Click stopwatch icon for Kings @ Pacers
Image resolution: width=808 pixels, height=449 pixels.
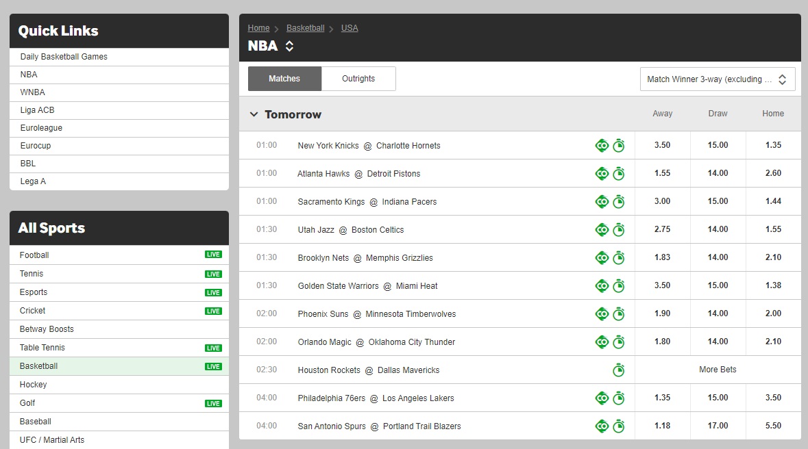tap(619, 202)
